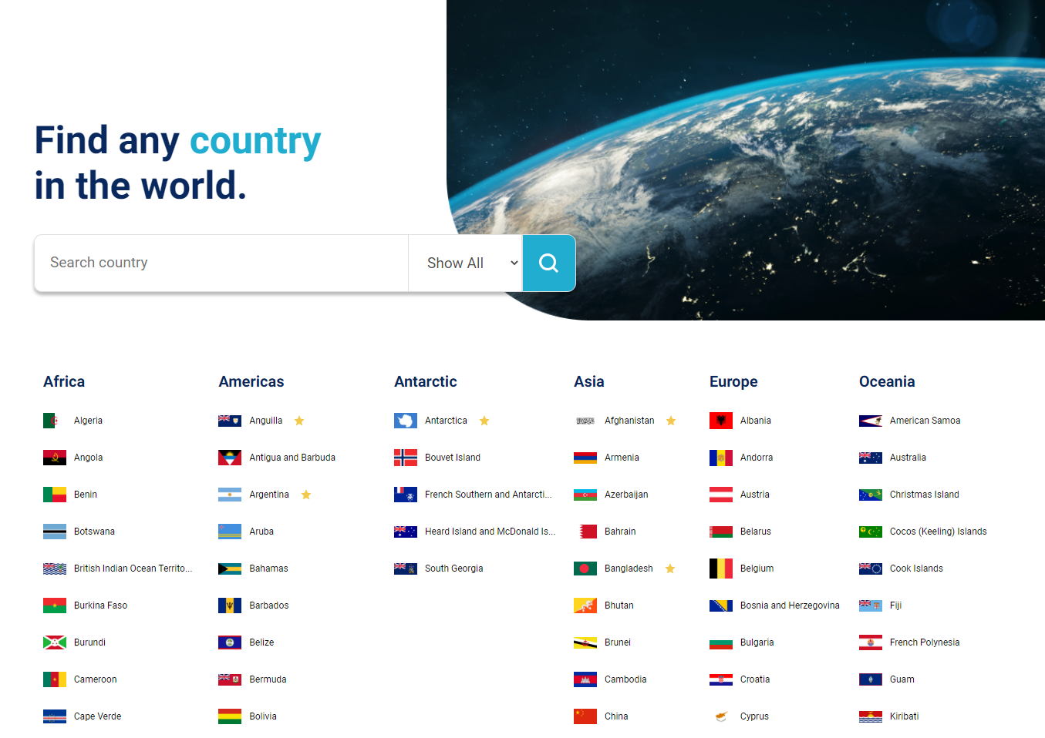Click the Kiribati flag icon
The height and width of the screenshot is (738, 1045).
(x=871, y=716)
